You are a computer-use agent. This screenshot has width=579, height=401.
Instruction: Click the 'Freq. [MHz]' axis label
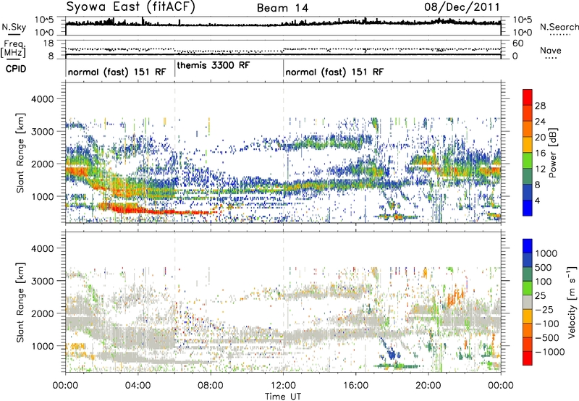[13, 49]
